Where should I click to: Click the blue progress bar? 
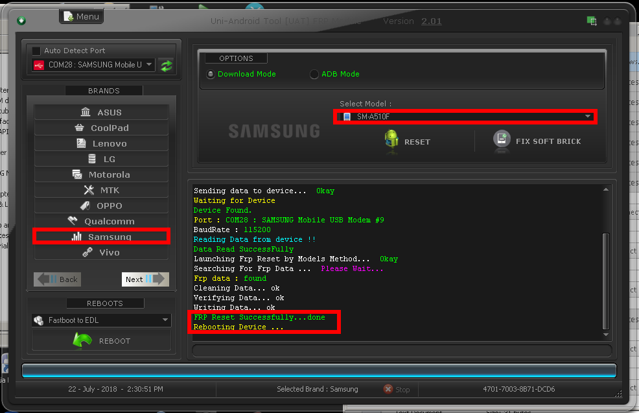tap(319, 371)
